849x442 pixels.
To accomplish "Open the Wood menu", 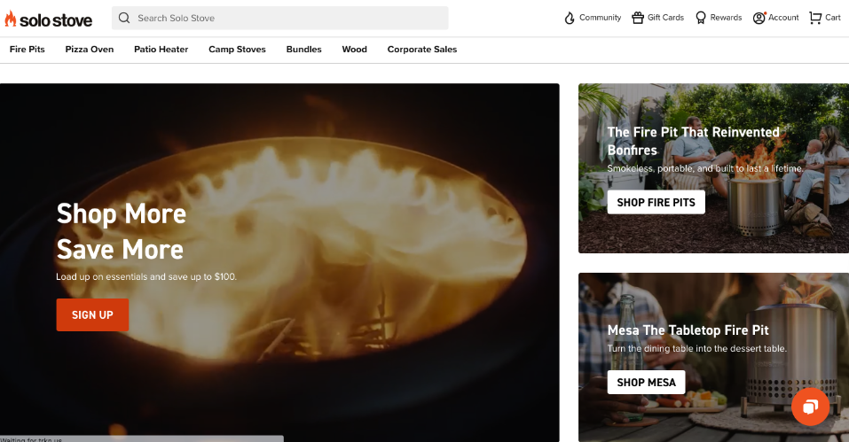I will point(354,50).
